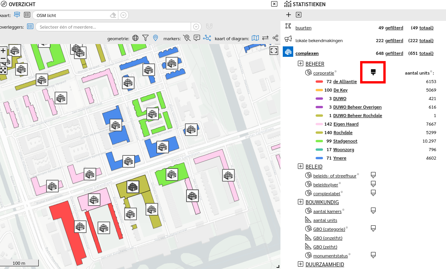Viewport: 446px width, 269px height.
Task: Toggle the geometry filter funnel
Action: (145, 38)
